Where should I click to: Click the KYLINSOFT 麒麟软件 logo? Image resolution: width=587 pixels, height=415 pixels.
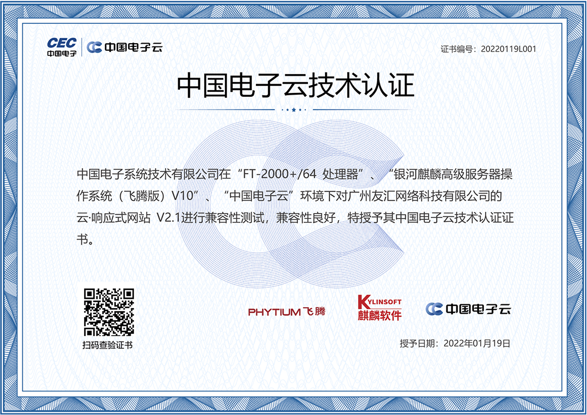[379, 308]
